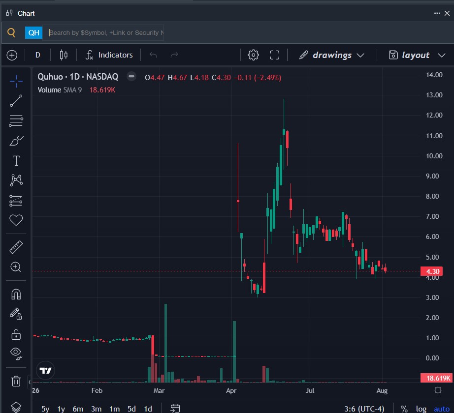Click the QH symbol badge

coord(33,32)
